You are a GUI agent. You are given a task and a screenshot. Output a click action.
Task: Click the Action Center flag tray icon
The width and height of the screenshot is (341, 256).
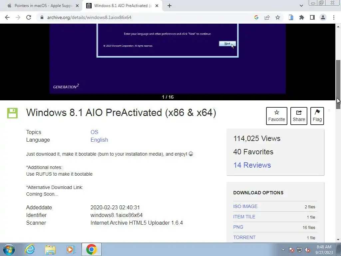[x=291, y=250]
